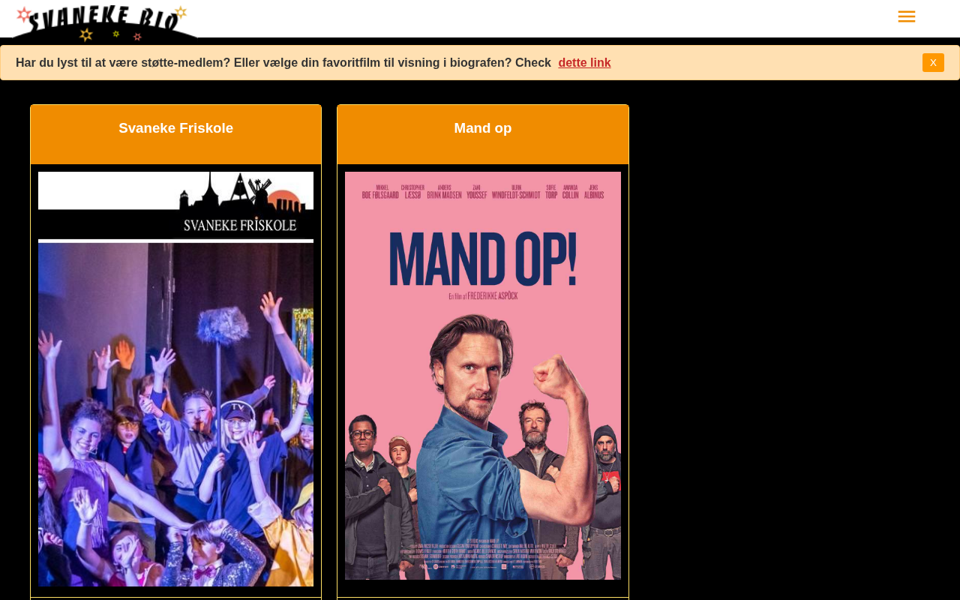Open the 'dette link' hyperlink

[584, 63]
